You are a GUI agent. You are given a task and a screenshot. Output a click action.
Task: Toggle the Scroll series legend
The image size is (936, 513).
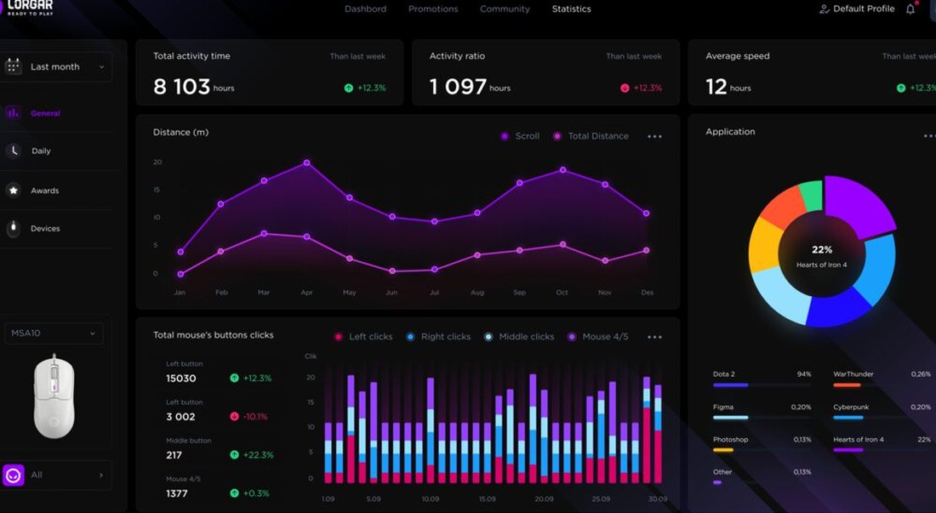(x=520, y=136)
